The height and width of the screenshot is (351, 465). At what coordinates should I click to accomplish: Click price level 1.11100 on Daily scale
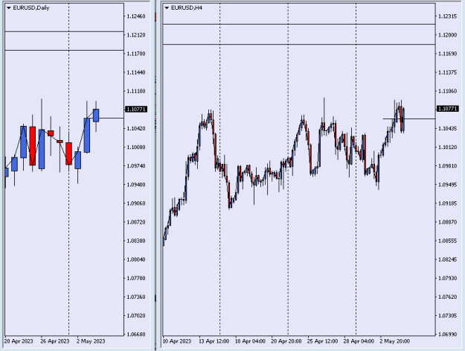point(136,91)
